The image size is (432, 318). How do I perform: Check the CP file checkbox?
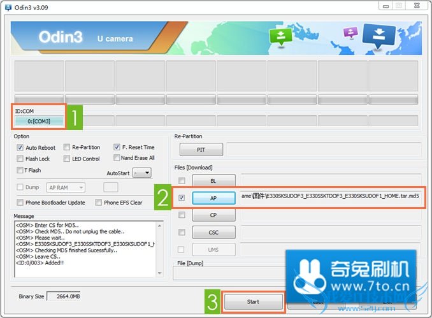tap(182, 215)
